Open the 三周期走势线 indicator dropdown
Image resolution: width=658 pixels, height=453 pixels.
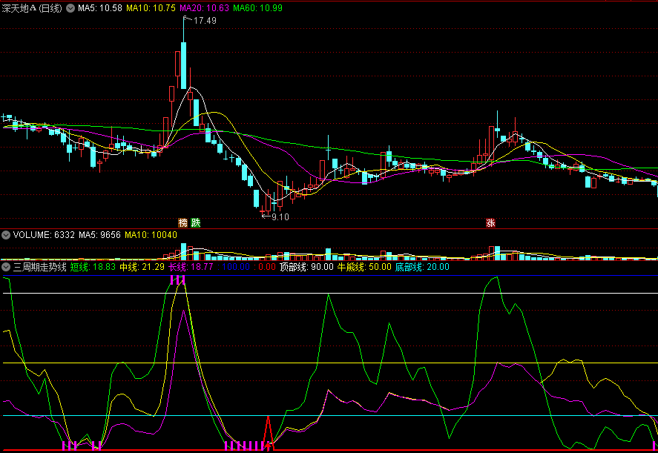(x=6, y=267)
